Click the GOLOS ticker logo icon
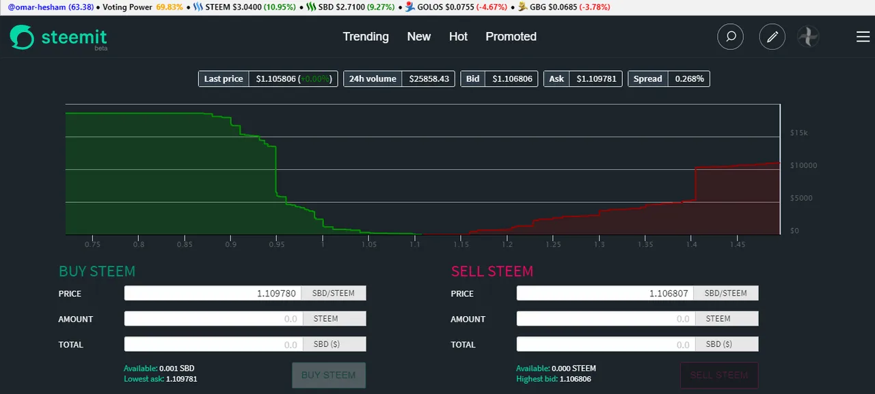The height and width of the screenshot is (394, 875). 409,7
